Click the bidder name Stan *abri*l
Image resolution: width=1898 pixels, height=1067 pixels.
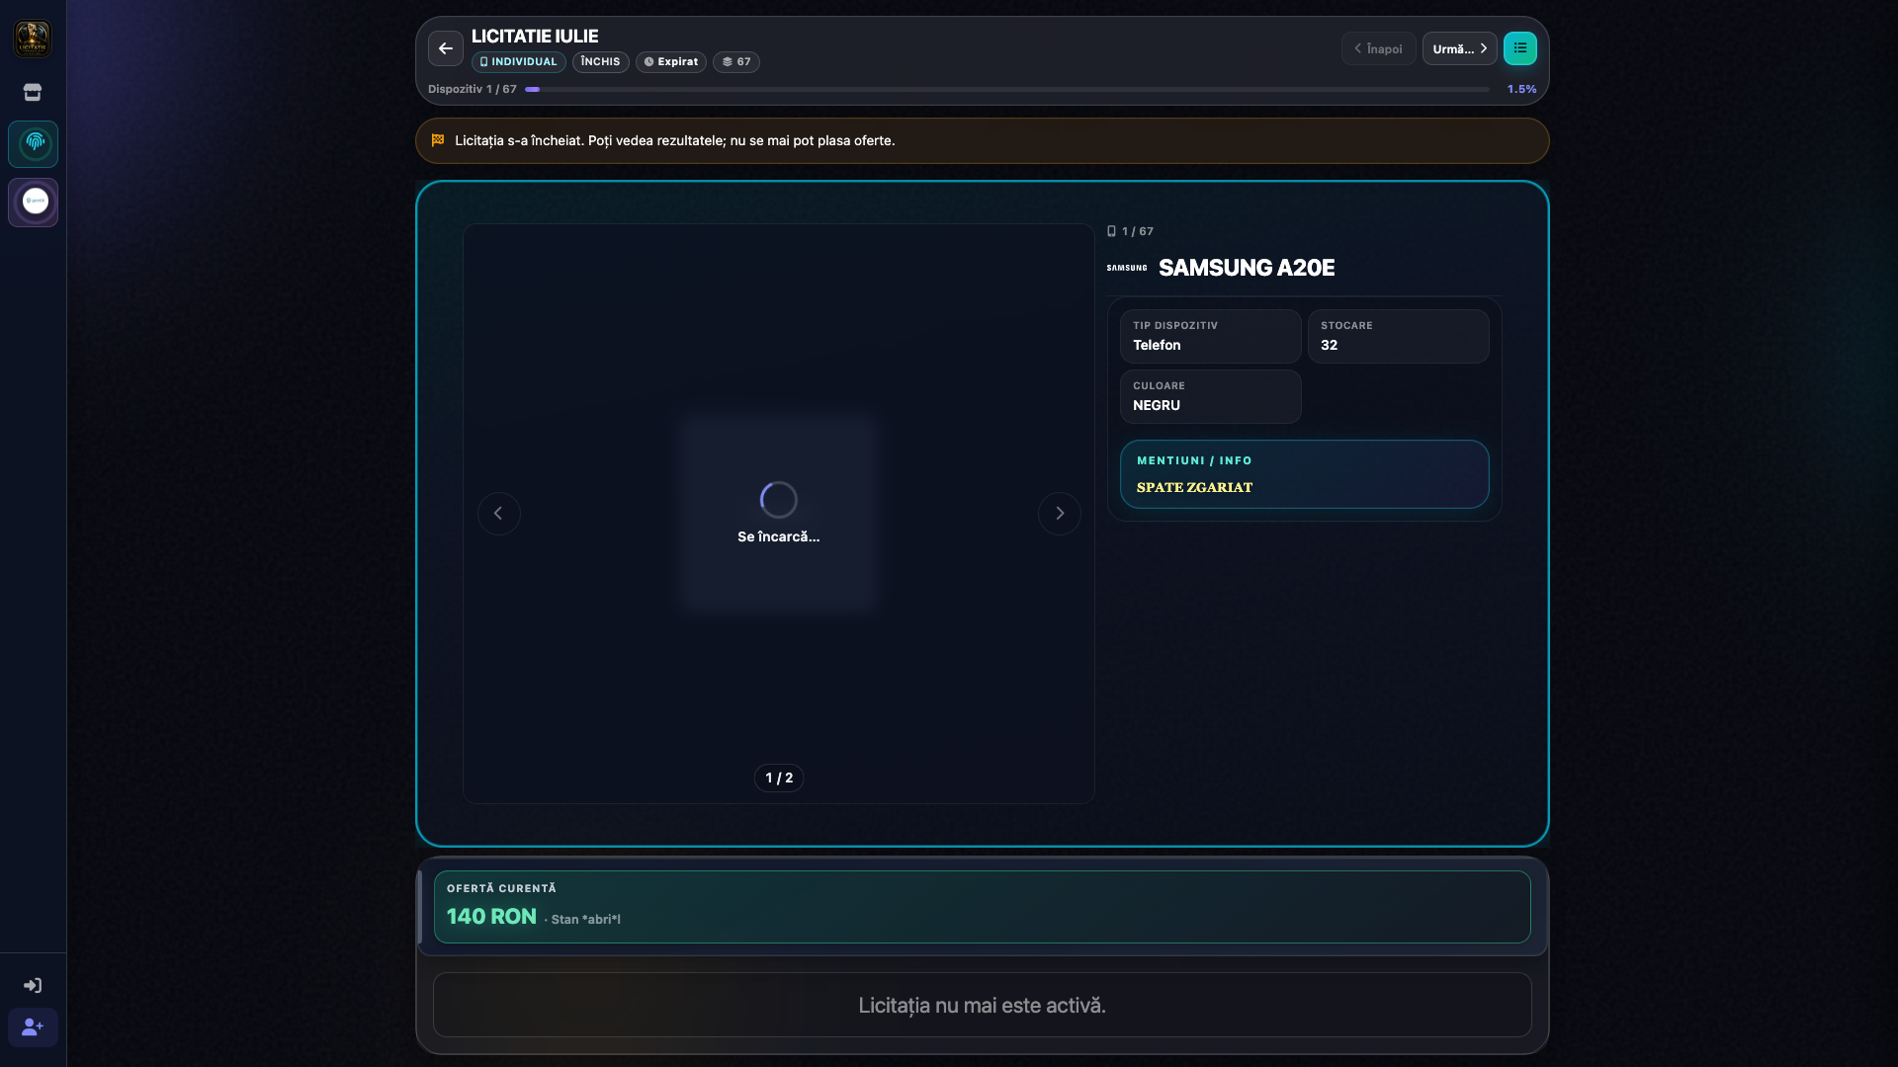pyautogui.click(x=586, y=920)
